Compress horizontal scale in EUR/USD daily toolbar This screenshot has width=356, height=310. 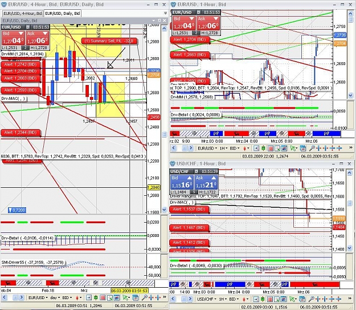[150, 297]
